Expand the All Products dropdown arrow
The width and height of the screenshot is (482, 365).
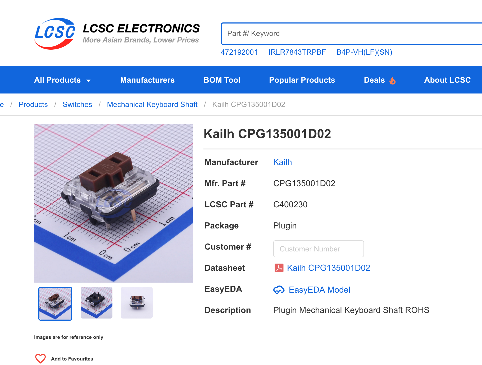pos(88,81)
